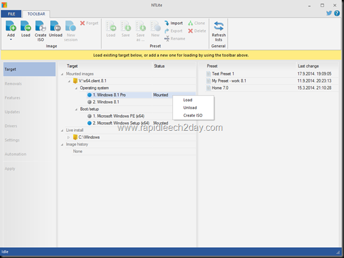344x258 pixels.
Task: Click Delete preset in the ribbon
Action: 197,31
